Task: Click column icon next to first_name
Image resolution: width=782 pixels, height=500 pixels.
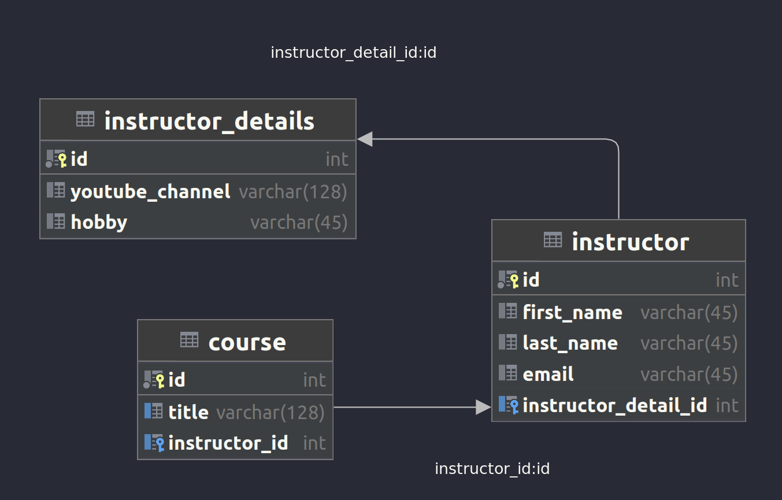Action: click(507, 311)
